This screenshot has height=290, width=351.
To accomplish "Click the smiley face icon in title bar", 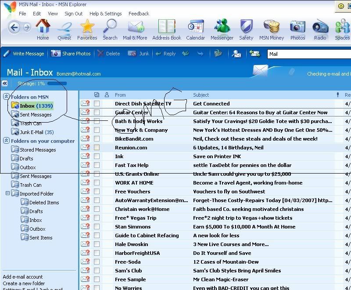I will [341, 6].
